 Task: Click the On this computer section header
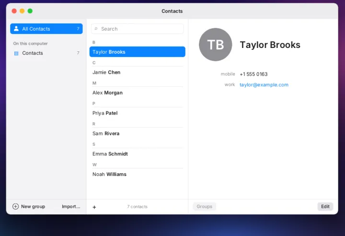click(x=30, y=44)
